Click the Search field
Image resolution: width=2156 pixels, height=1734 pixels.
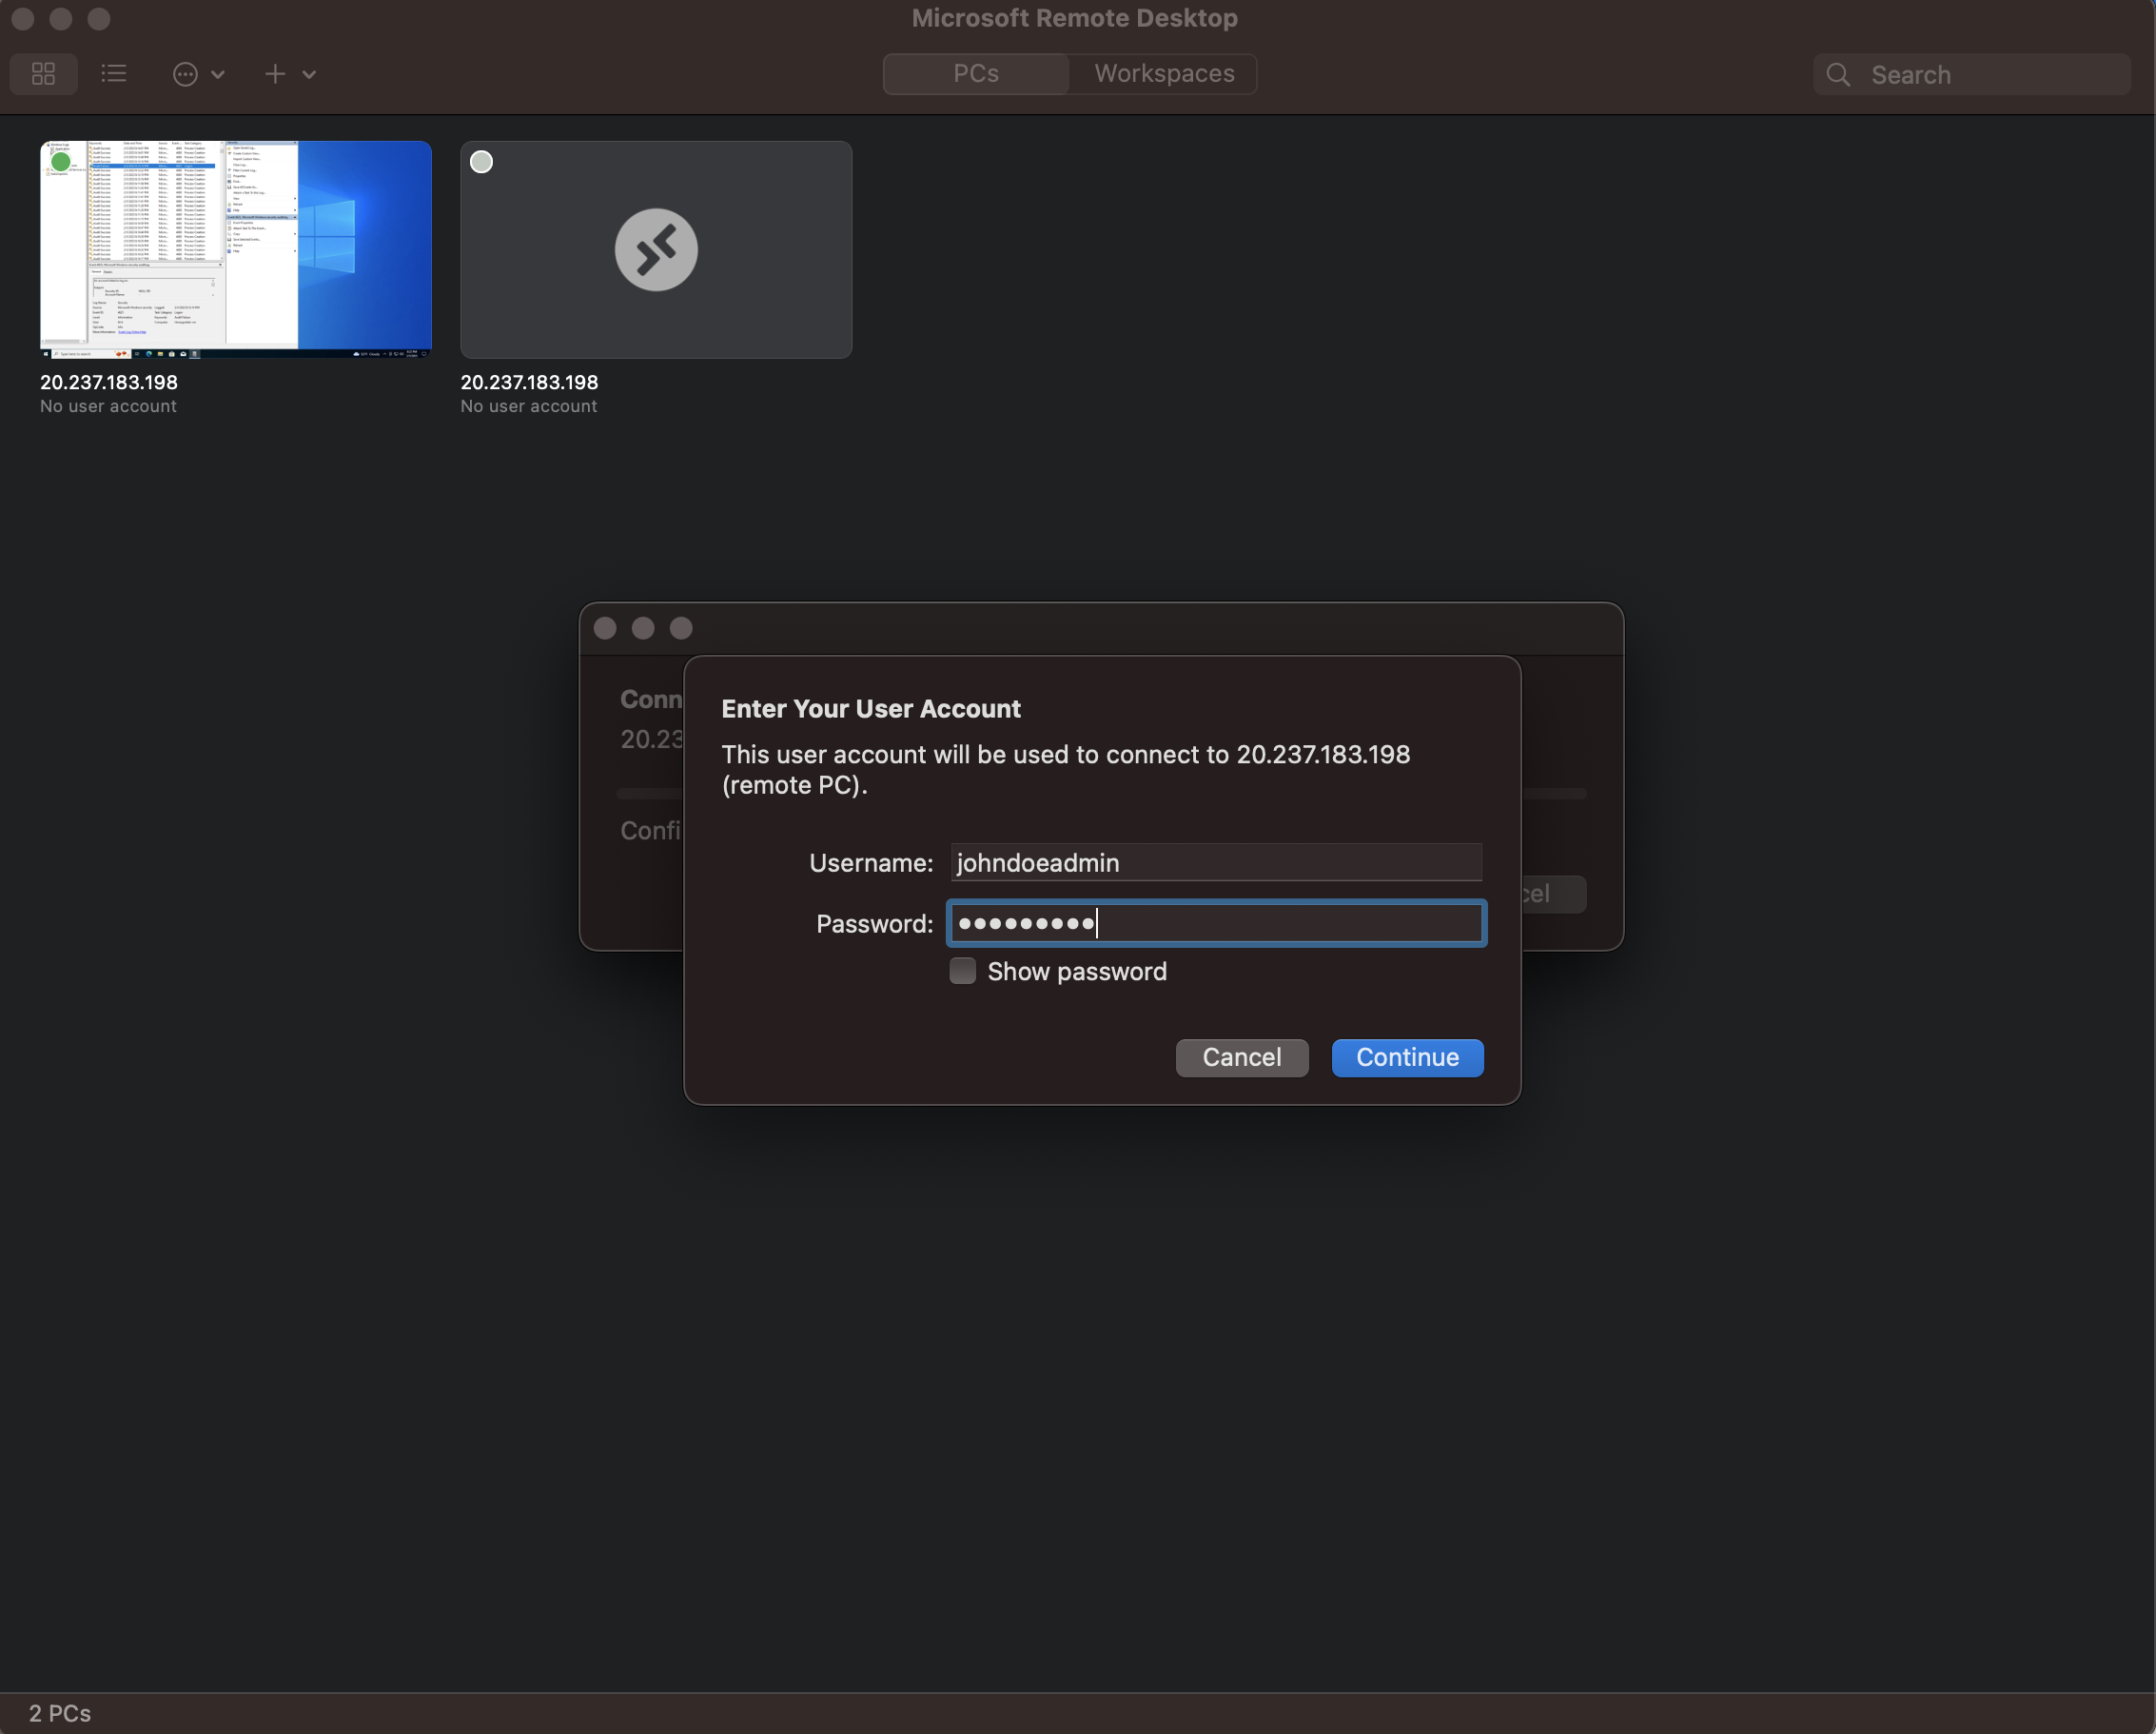coord(1972,75)
